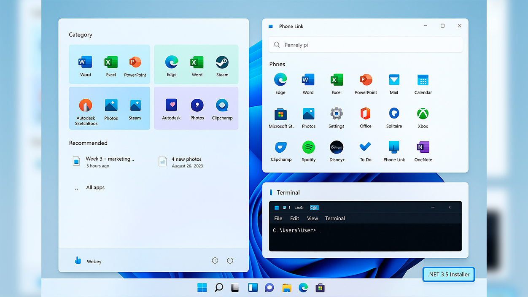Click the Webey user profile
This screenshot has height=297, width=528.
pyautogui.click(x=88, y=261)
